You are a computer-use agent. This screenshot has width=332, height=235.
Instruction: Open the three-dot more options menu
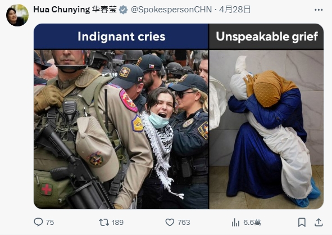[319, 10]
